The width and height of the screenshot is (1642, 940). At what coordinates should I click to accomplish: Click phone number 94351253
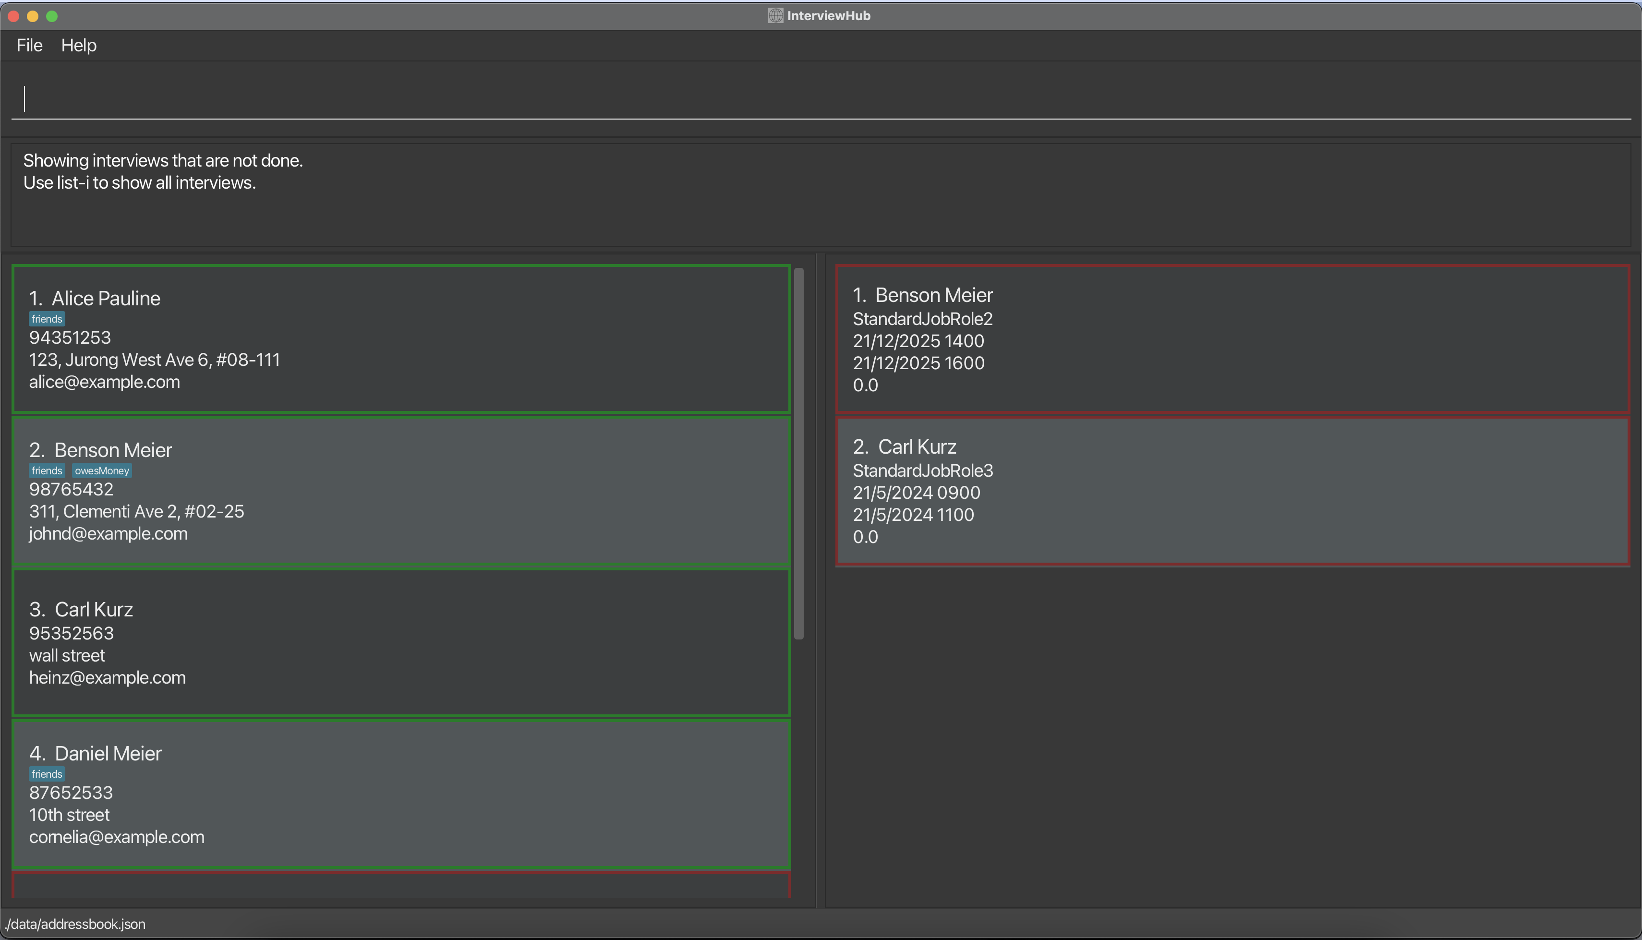[70, 337]
